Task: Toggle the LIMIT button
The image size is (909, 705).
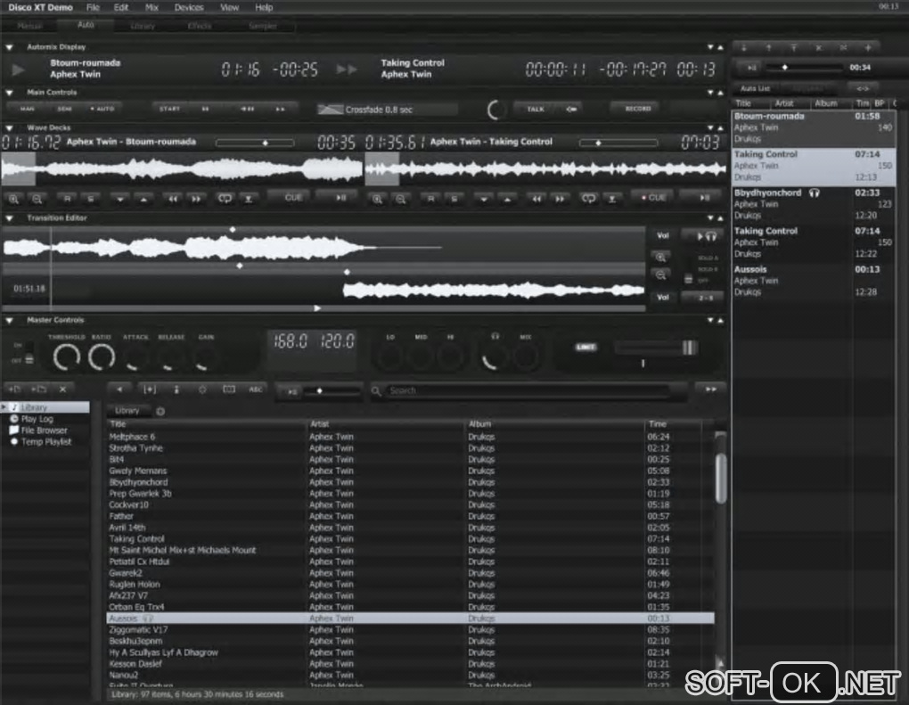Action: point(586,348)
